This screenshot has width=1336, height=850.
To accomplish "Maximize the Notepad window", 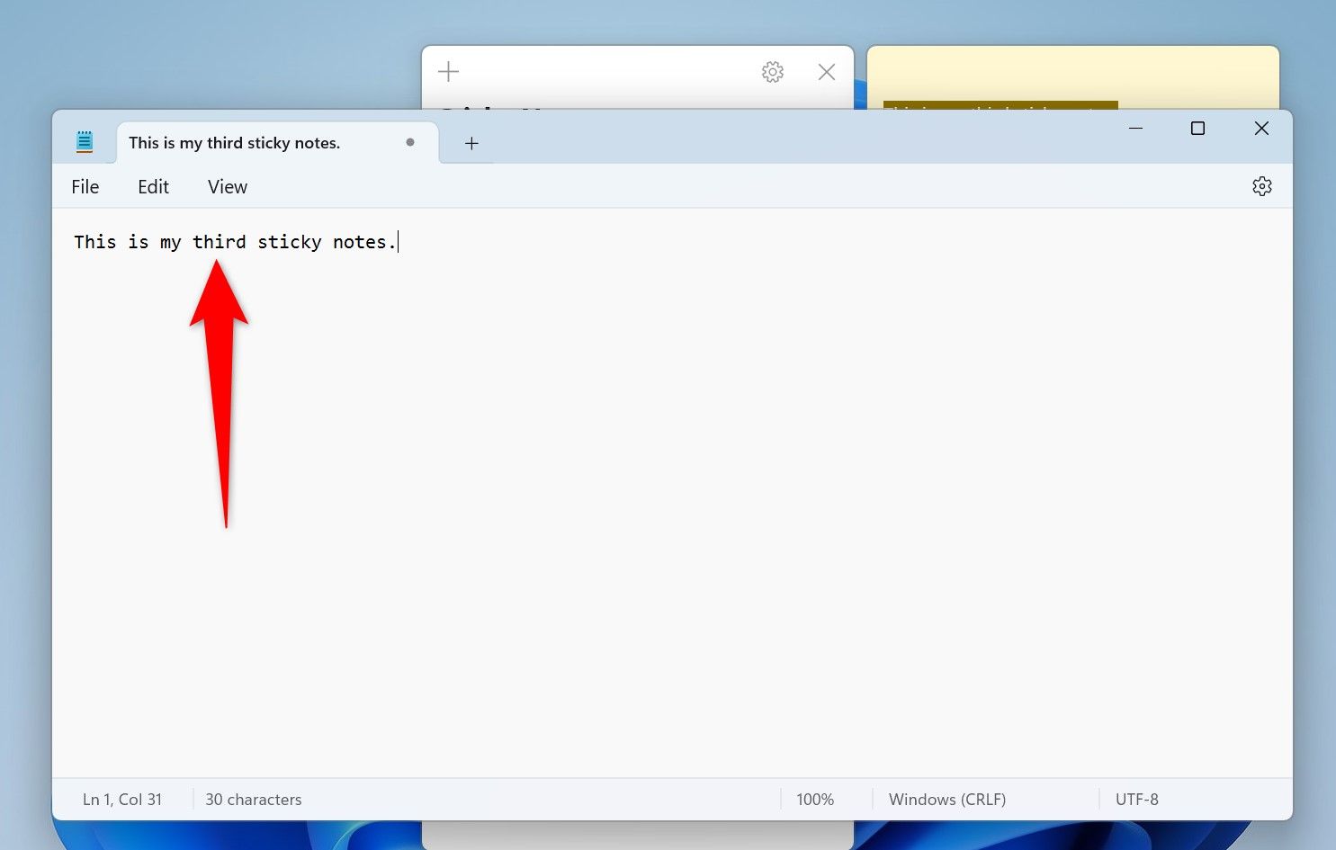I will 1197,129.
